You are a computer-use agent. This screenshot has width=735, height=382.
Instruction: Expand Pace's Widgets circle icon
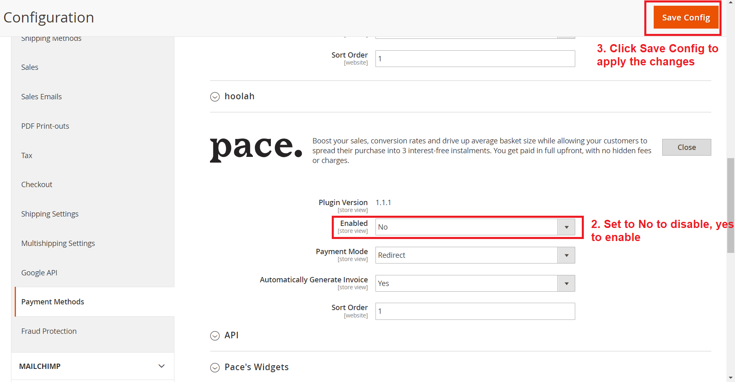click(215, 368)
